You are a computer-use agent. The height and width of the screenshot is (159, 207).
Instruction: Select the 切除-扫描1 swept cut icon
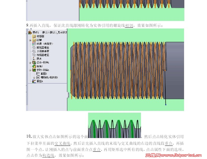pos(34,70)
